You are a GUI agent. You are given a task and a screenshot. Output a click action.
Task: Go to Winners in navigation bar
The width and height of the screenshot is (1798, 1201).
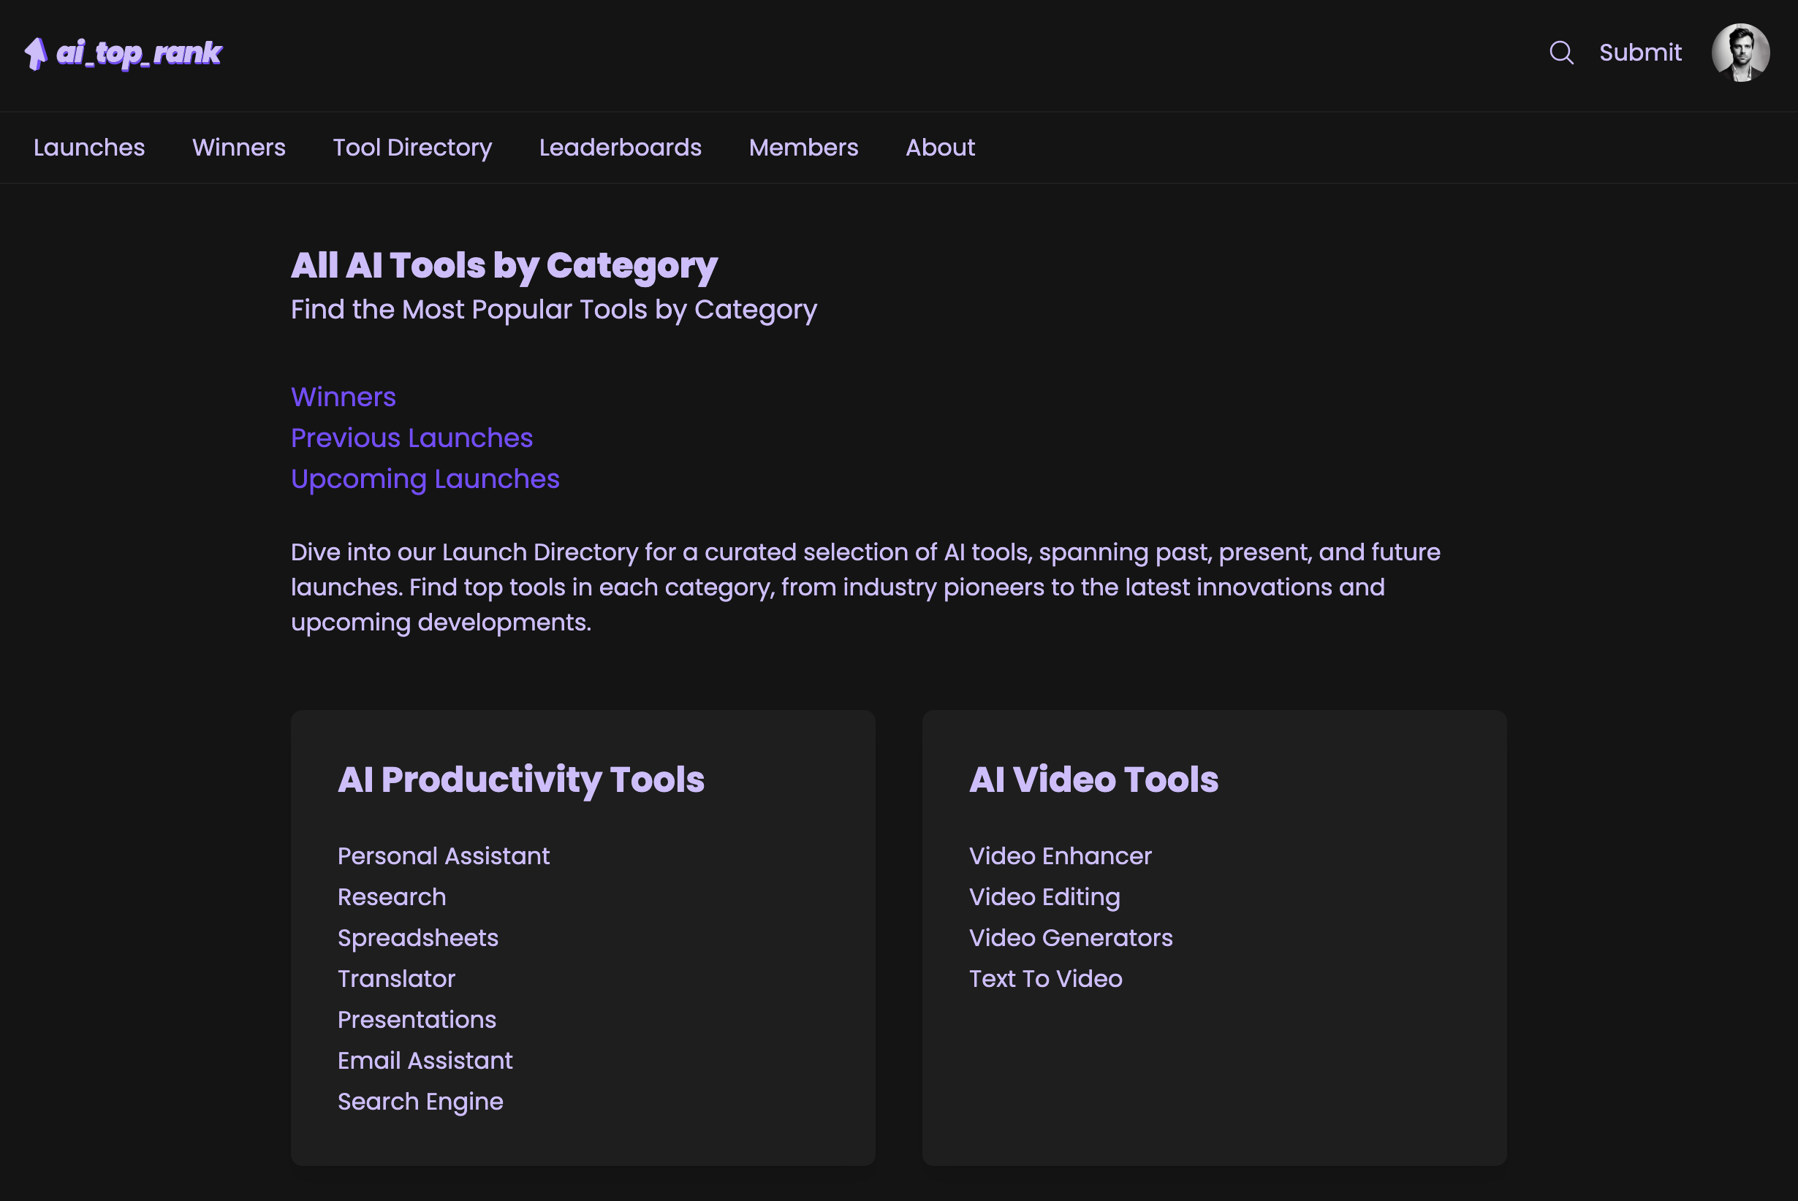pyautogui.click(x=238, y=147)
